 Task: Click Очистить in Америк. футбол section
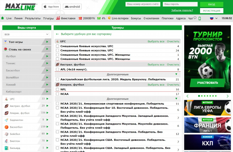pos(173,85)
